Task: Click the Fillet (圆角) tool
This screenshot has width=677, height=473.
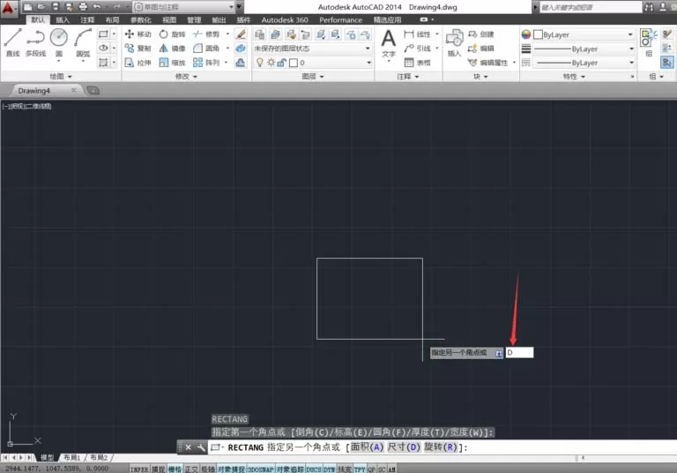Action: (206, 49)
